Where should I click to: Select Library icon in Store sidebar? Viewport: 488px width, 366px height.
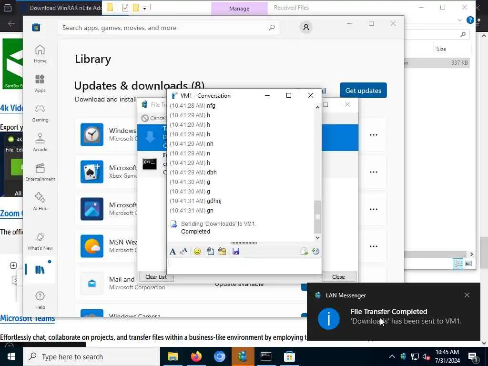(x=40, y=270)
